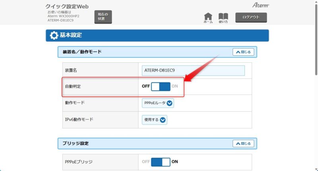Toggle the 自動判定 switch

coord(161,86)
